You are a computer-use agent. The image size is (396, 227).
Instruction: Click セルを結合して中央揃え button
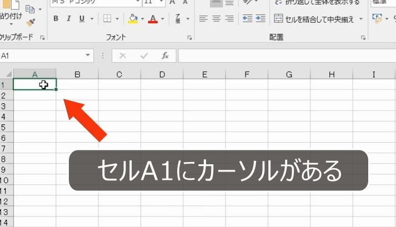click(x=314, y=19)
